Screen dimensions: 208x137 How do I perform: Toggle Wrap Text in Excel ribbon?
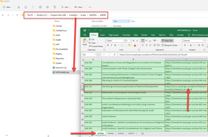(168, 40)
